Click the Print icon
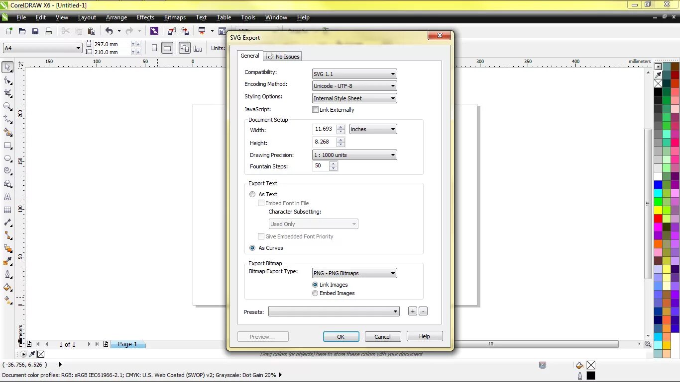This screenshot has width=680, height=382. click(48, 31)
